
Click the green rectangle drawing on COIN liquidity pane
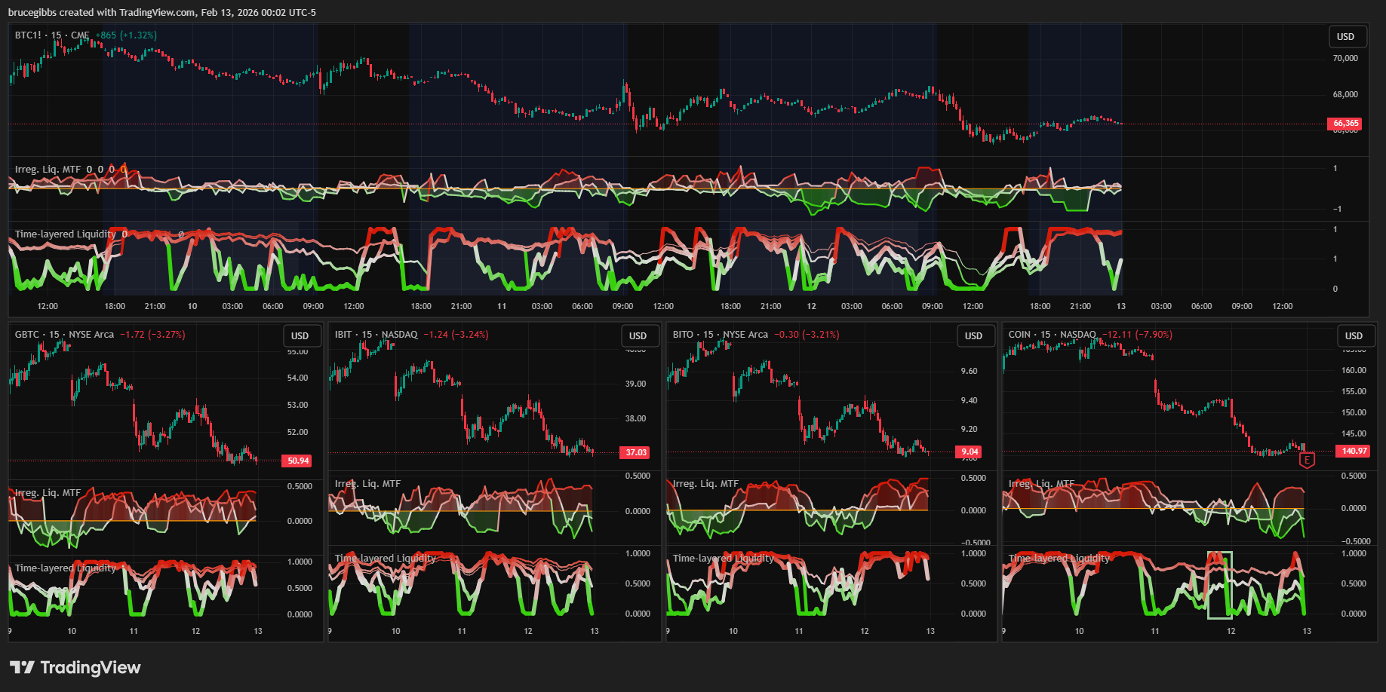pyautogui.click(x=1219, y=585)
